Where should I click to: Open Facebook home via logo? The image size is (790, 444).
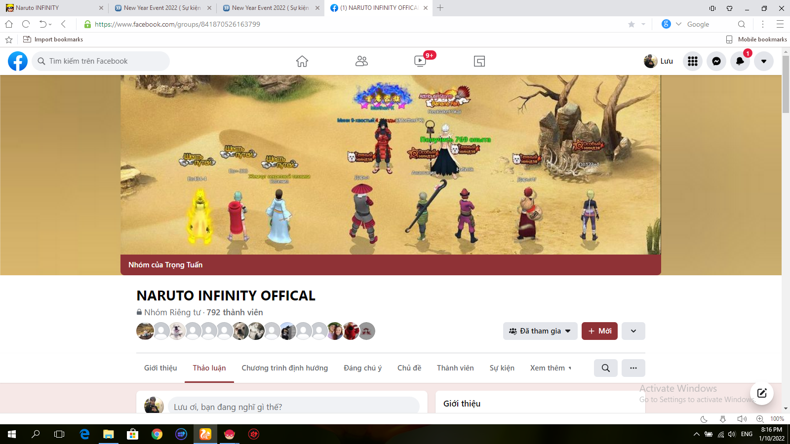coord(18,61)
